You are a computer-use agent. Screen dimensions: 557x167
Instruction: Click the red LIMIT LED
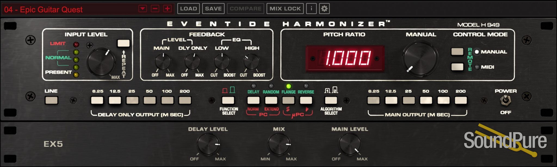[x=76, y=44]
